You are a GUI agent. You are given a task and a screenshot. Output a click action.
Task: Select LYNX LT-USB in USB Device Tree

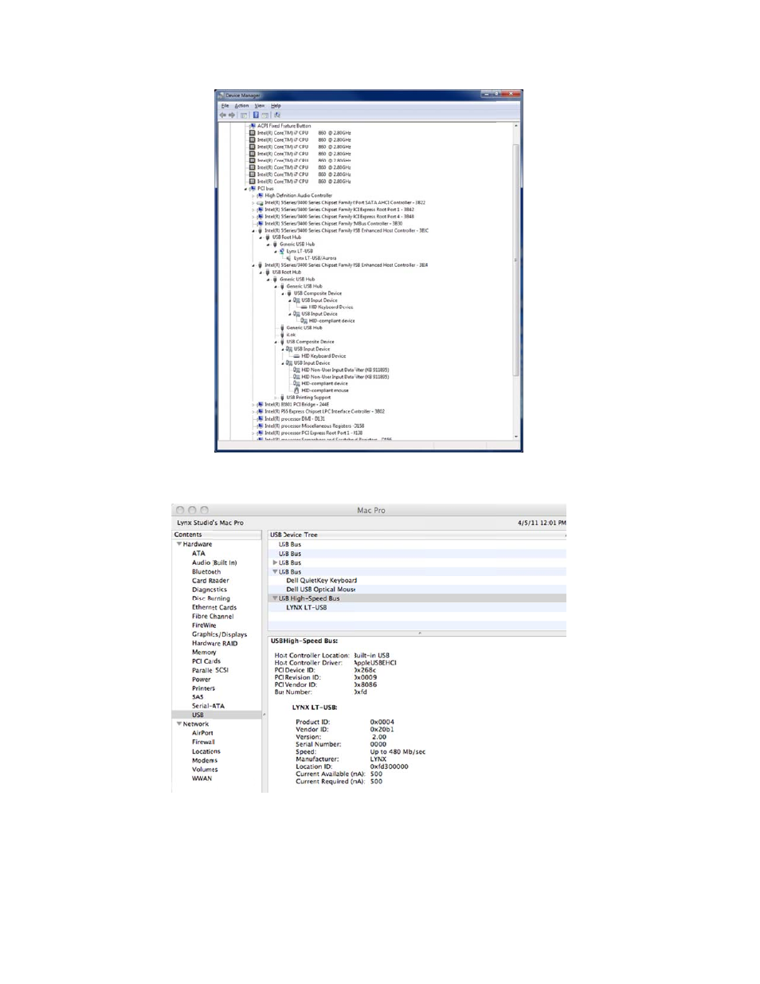[307, 607]
